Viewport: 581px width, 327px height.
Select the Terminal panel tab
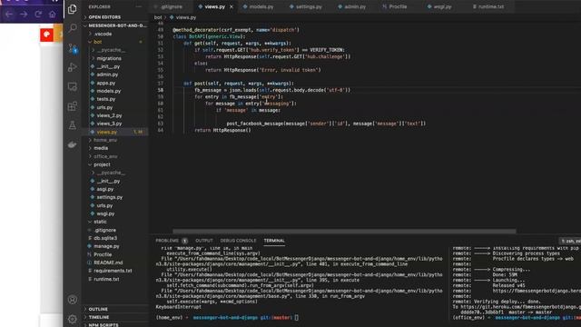274,241
